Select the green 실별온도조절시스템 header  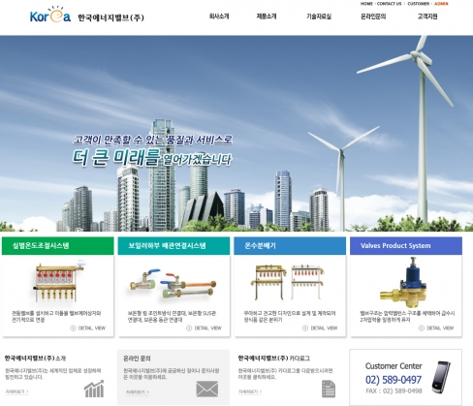[58, 246]
